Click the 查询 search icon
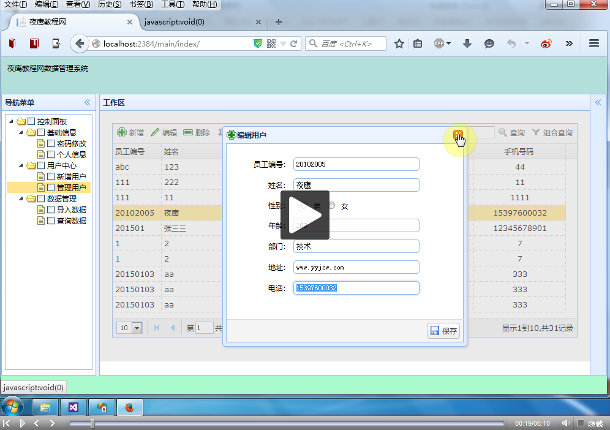610x430 pixels. (503, 132)
